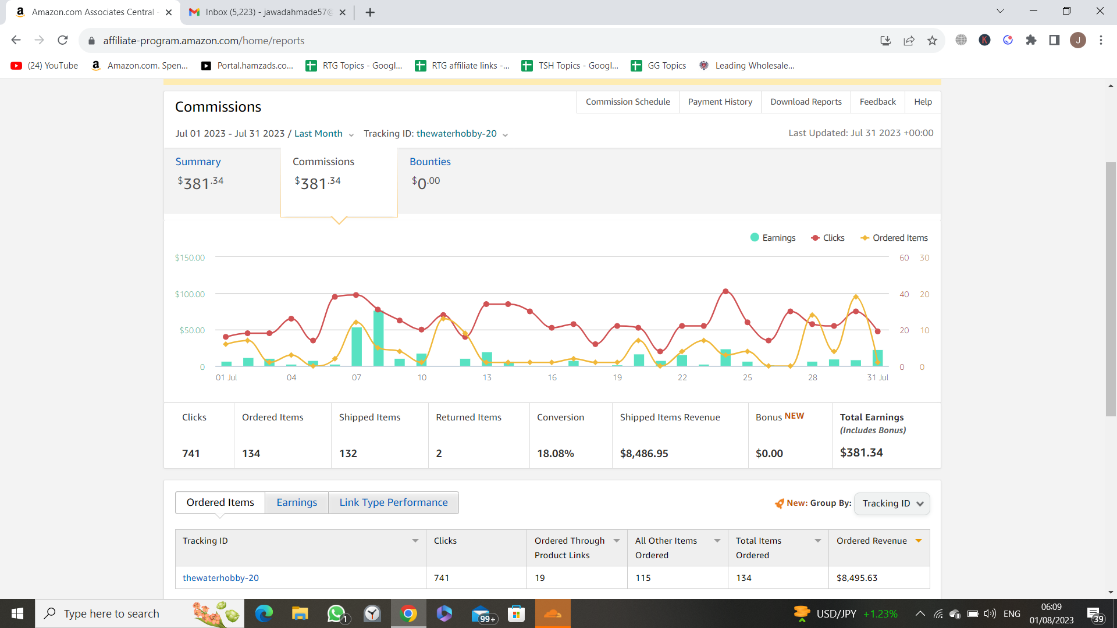Open File Explorer from taskbar

pyautogui.click(x=300, y=613)
